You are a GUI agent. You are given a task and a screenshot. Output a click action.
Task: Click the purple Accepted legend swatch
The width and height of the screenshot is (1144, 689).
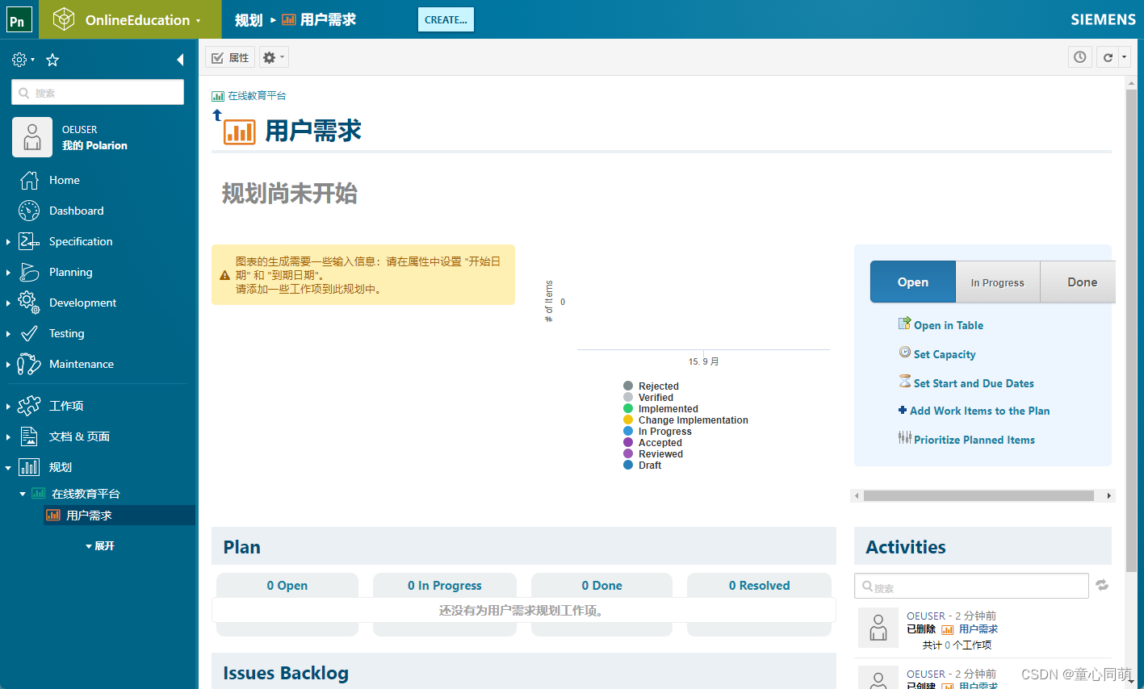(x=627, y=442)
